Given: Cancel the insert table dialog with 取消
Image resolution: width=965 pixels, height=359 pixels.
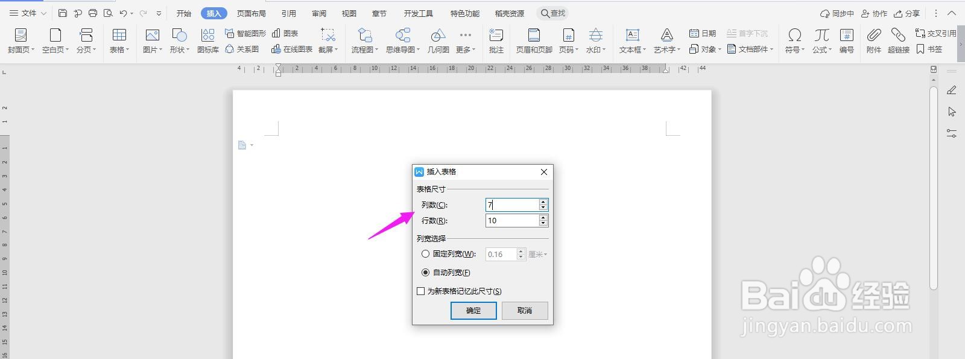Looking at the screenshot, I should (x=525, y=311).
